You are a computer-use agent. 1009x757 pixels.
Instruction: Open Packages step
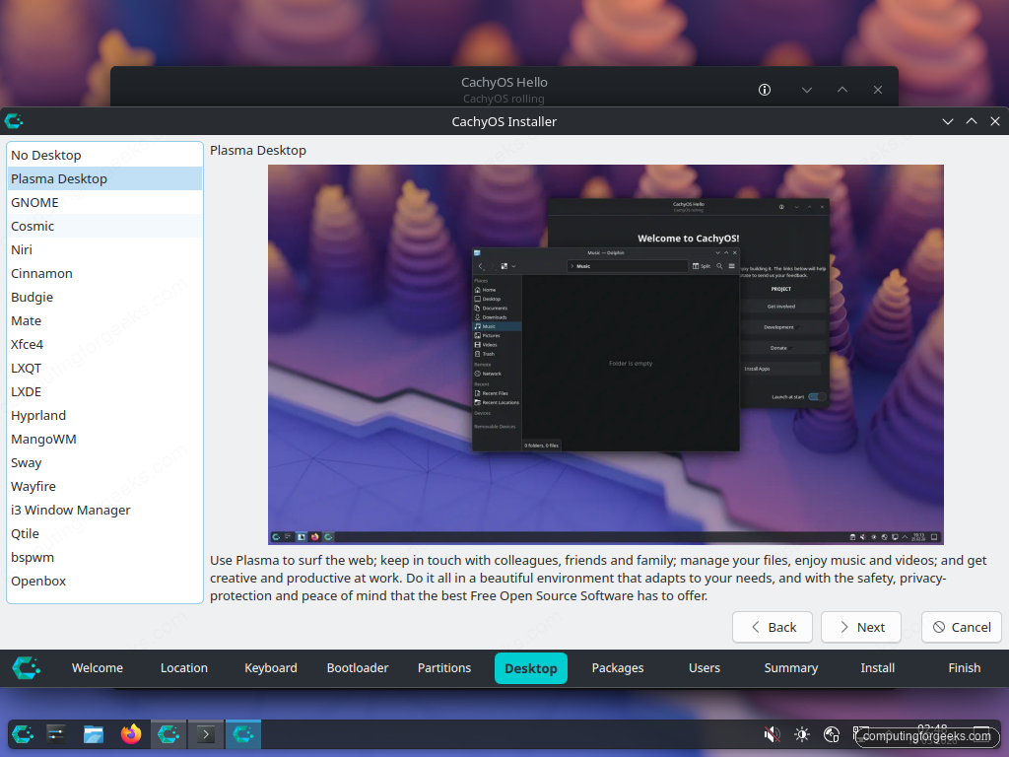[618, 668]
